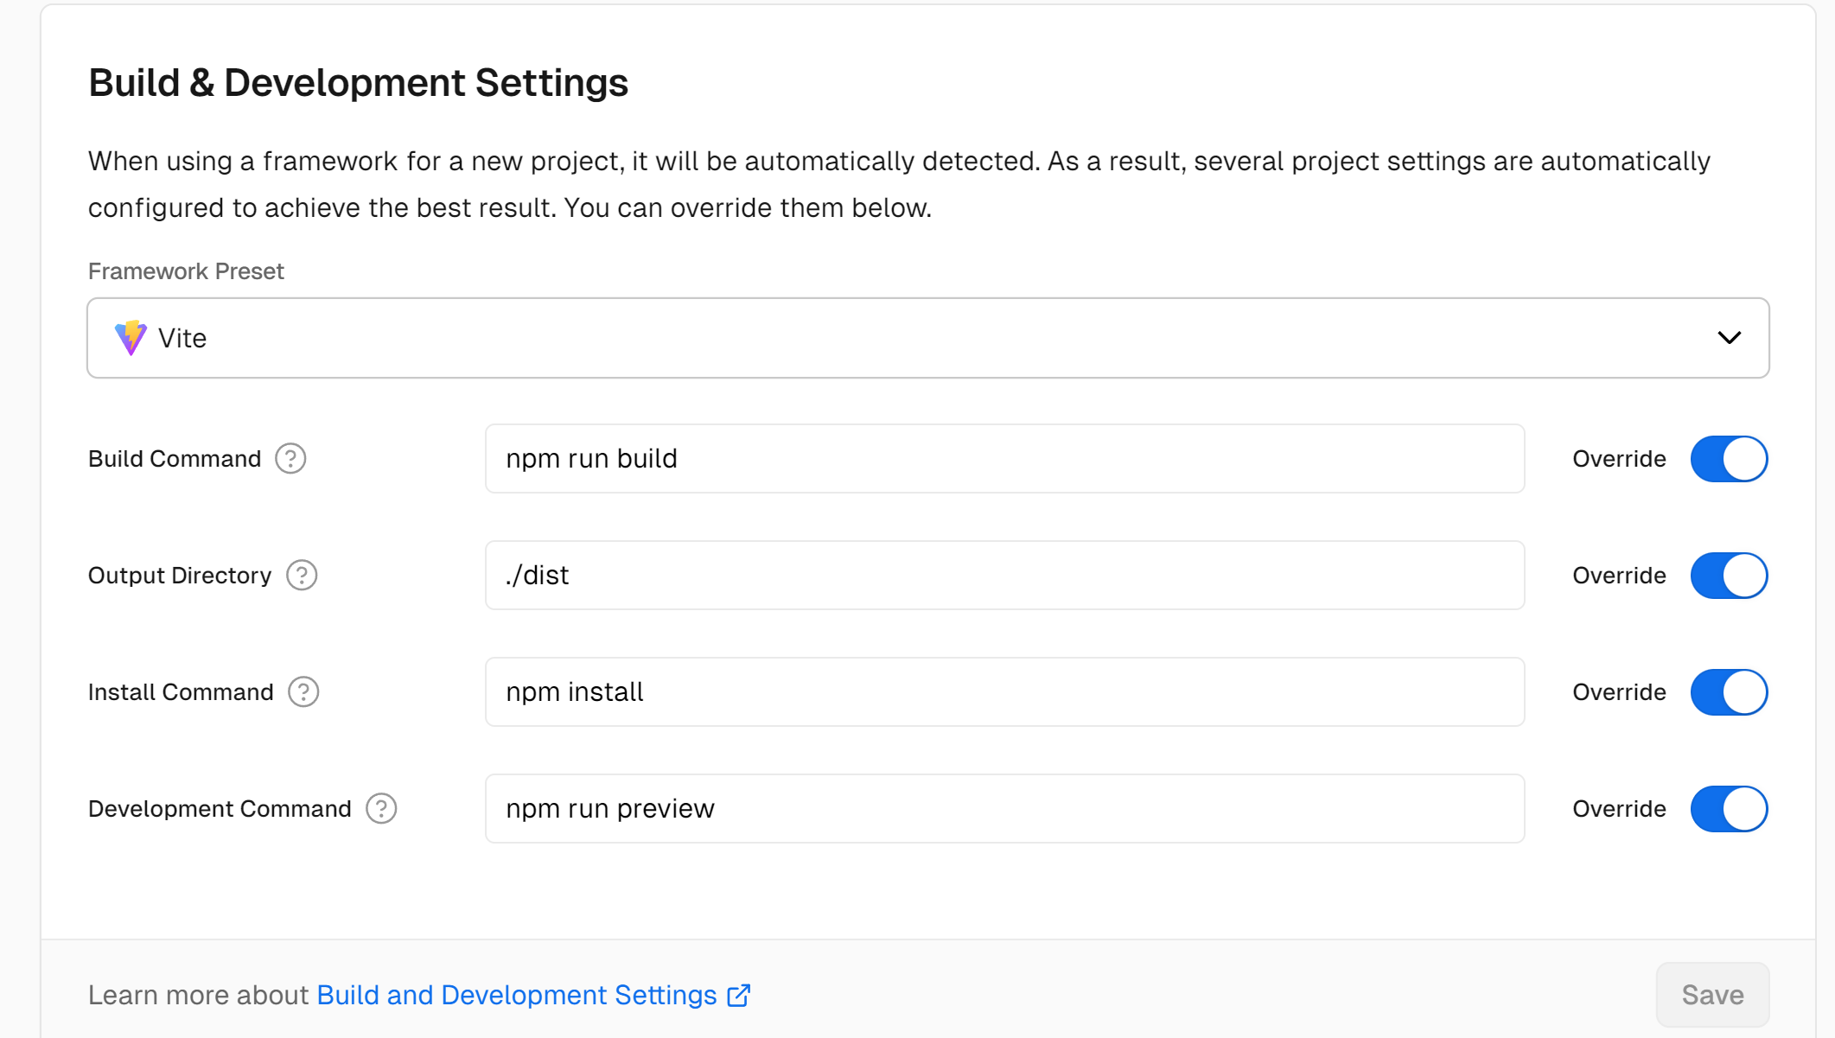This screenshot has width=1835, height=1038.
Task: Toggle the Install Command override
Action: point(1729,692)
